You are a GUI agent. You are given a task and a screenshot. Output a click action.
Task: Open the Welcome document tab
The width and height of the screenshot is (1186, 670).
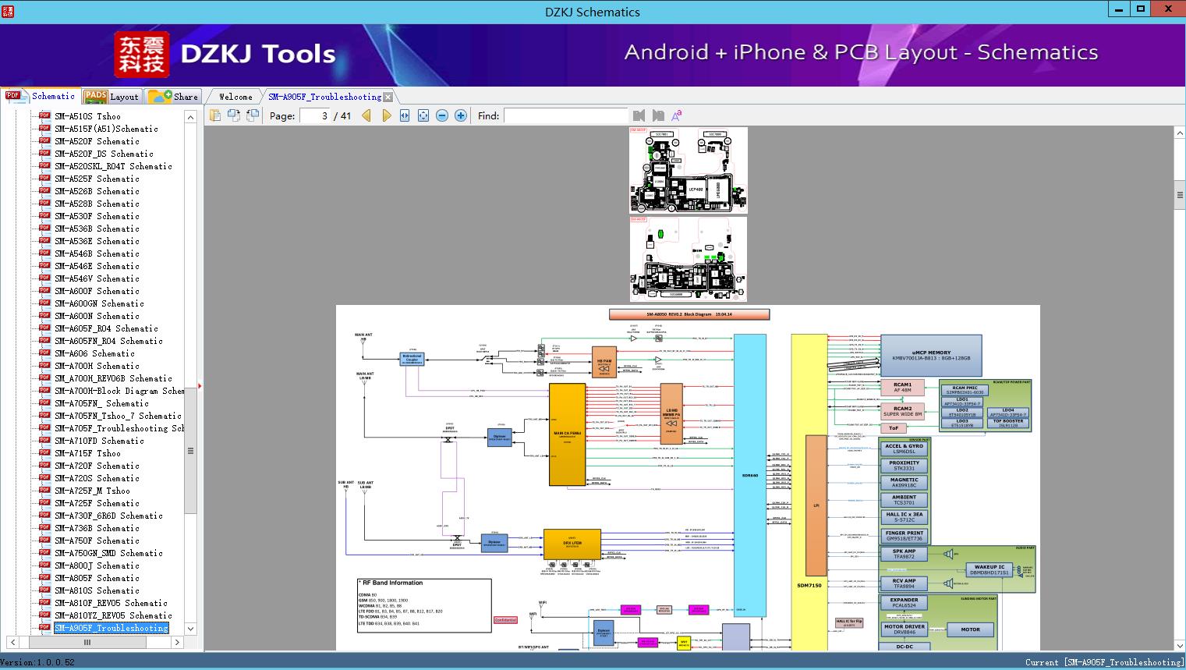click(x=235, y=97)
